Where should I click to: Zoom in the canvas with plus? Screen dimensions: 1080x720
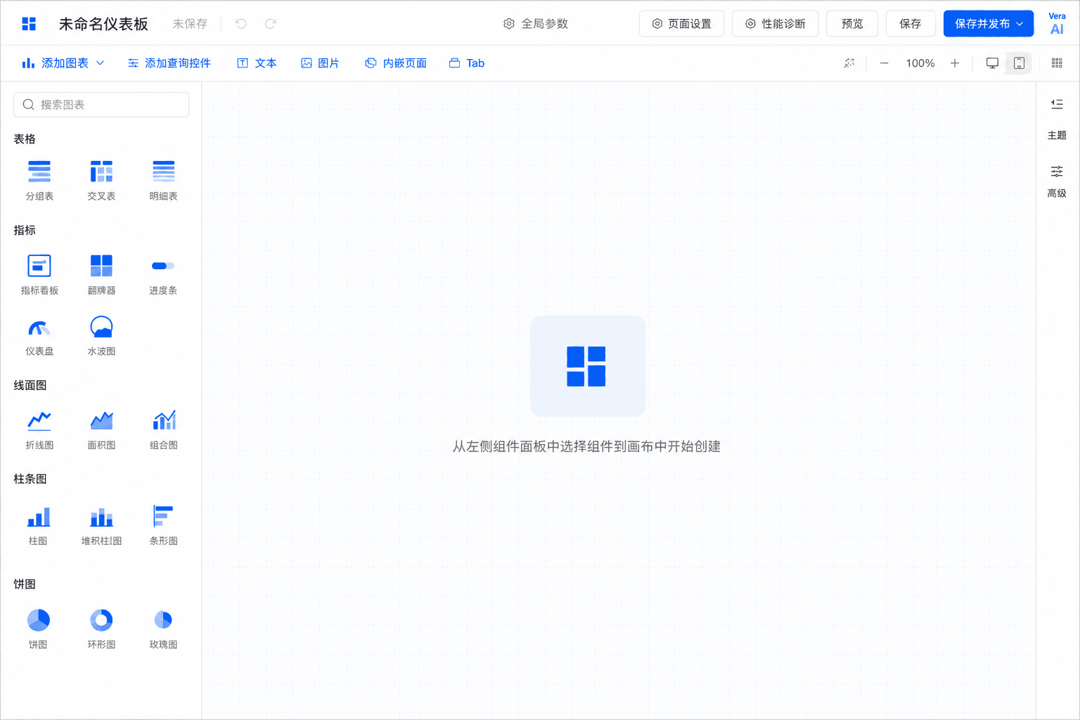tap(955, 63)
